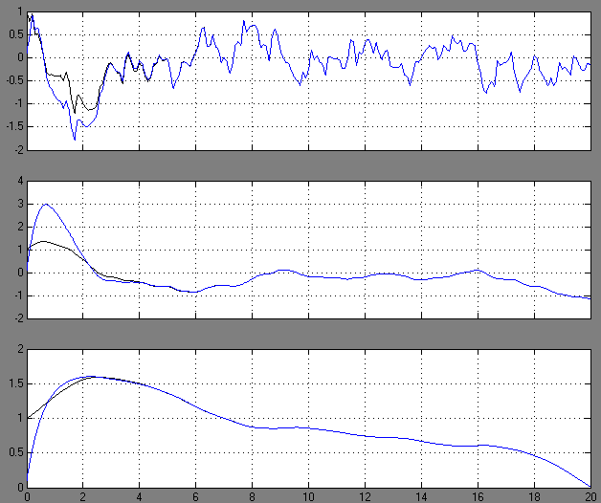
Task: Select the top noisy signal plot area
Action: point(308,81)
